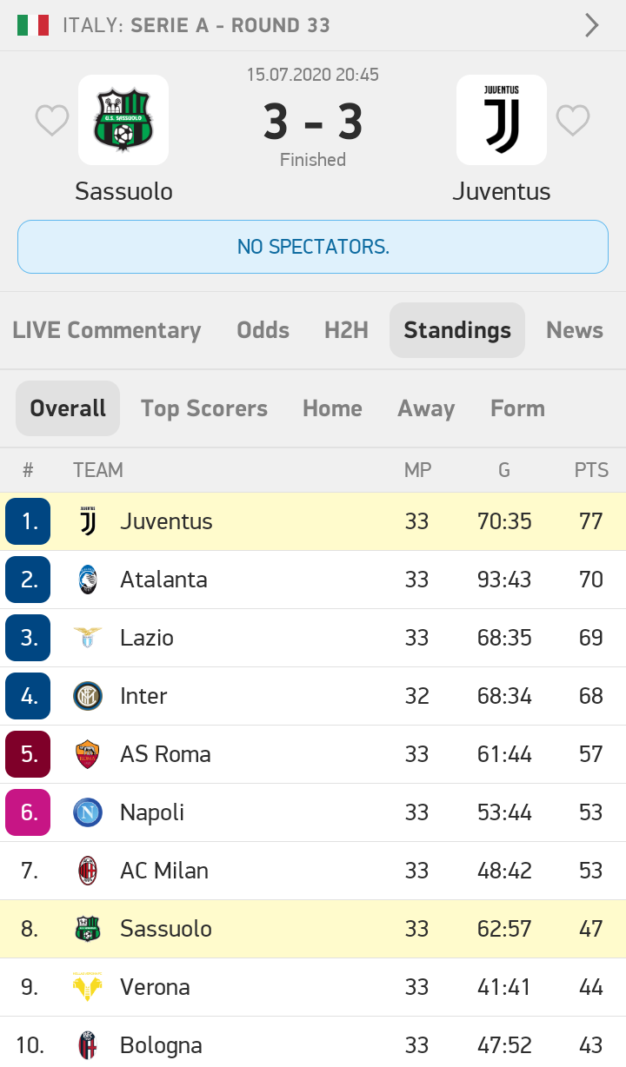Open the Odds tab
The width and height of the screenshot is (626, 1067).
click(263, 330)
